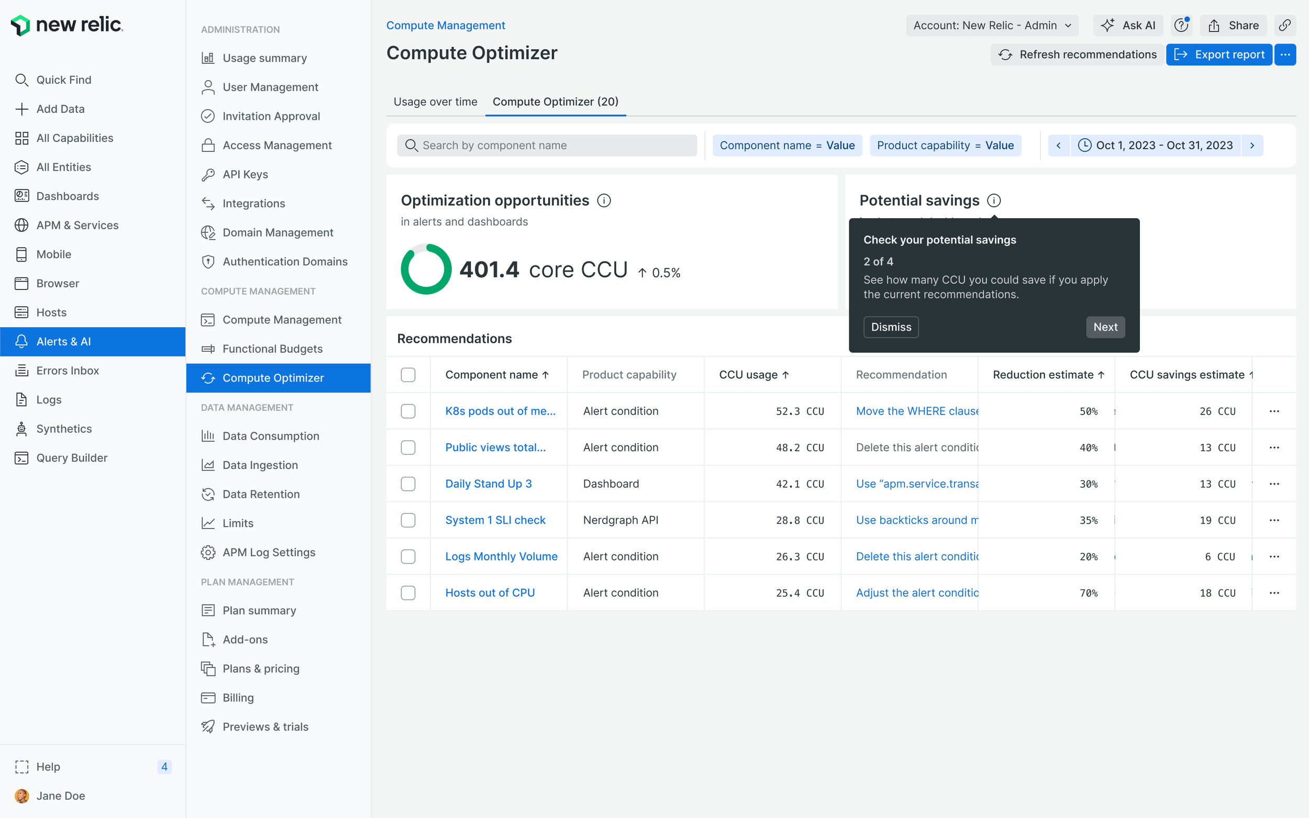
Task: Expand the Account New Relic Admin dropdown
Action: point(992,26)
